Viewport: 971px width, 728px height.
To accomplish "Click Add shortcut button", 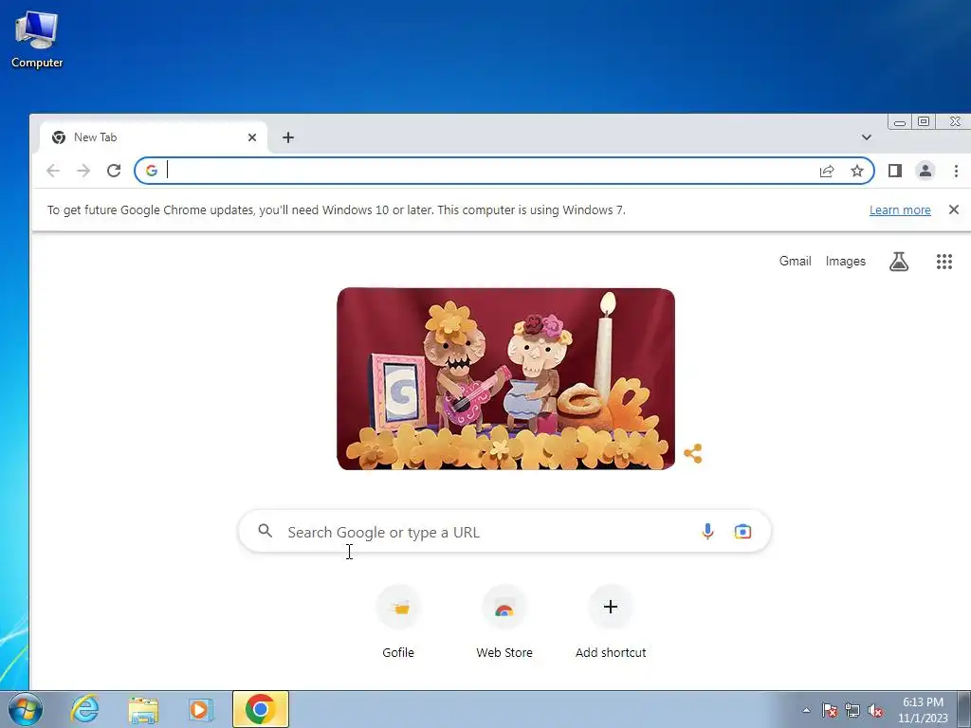I will pos(611,622).
